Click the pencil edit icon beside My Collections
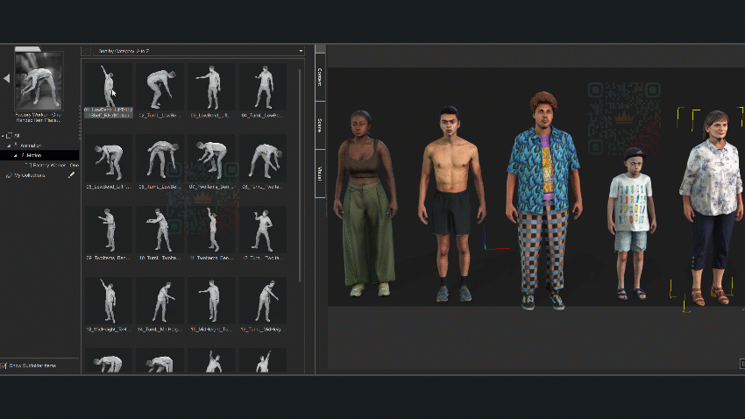The width and height of the screenshot is (745, 419). pos(72,175)
